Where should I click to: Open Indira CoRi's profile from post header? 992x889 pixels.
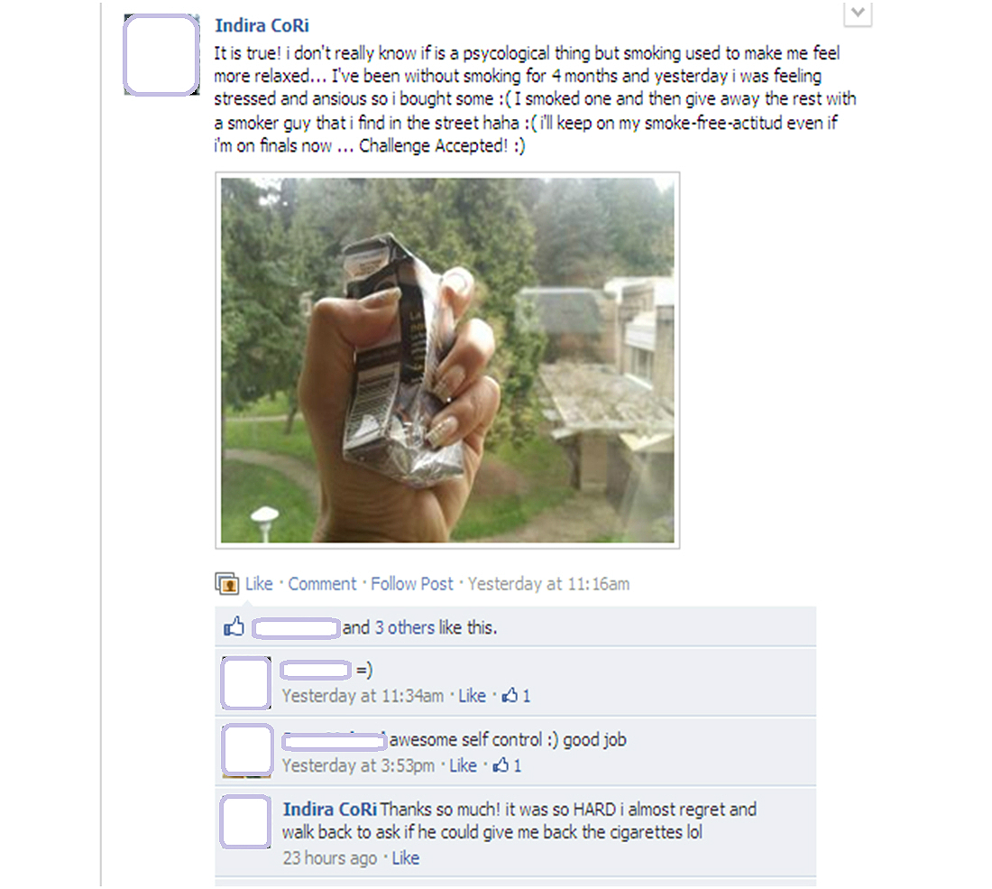(x=262, y=25)
